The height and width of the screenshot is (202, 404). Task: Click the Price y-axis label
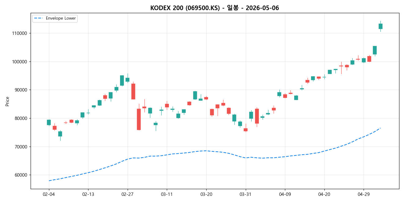pyautogui.click(x=7, y=101)
